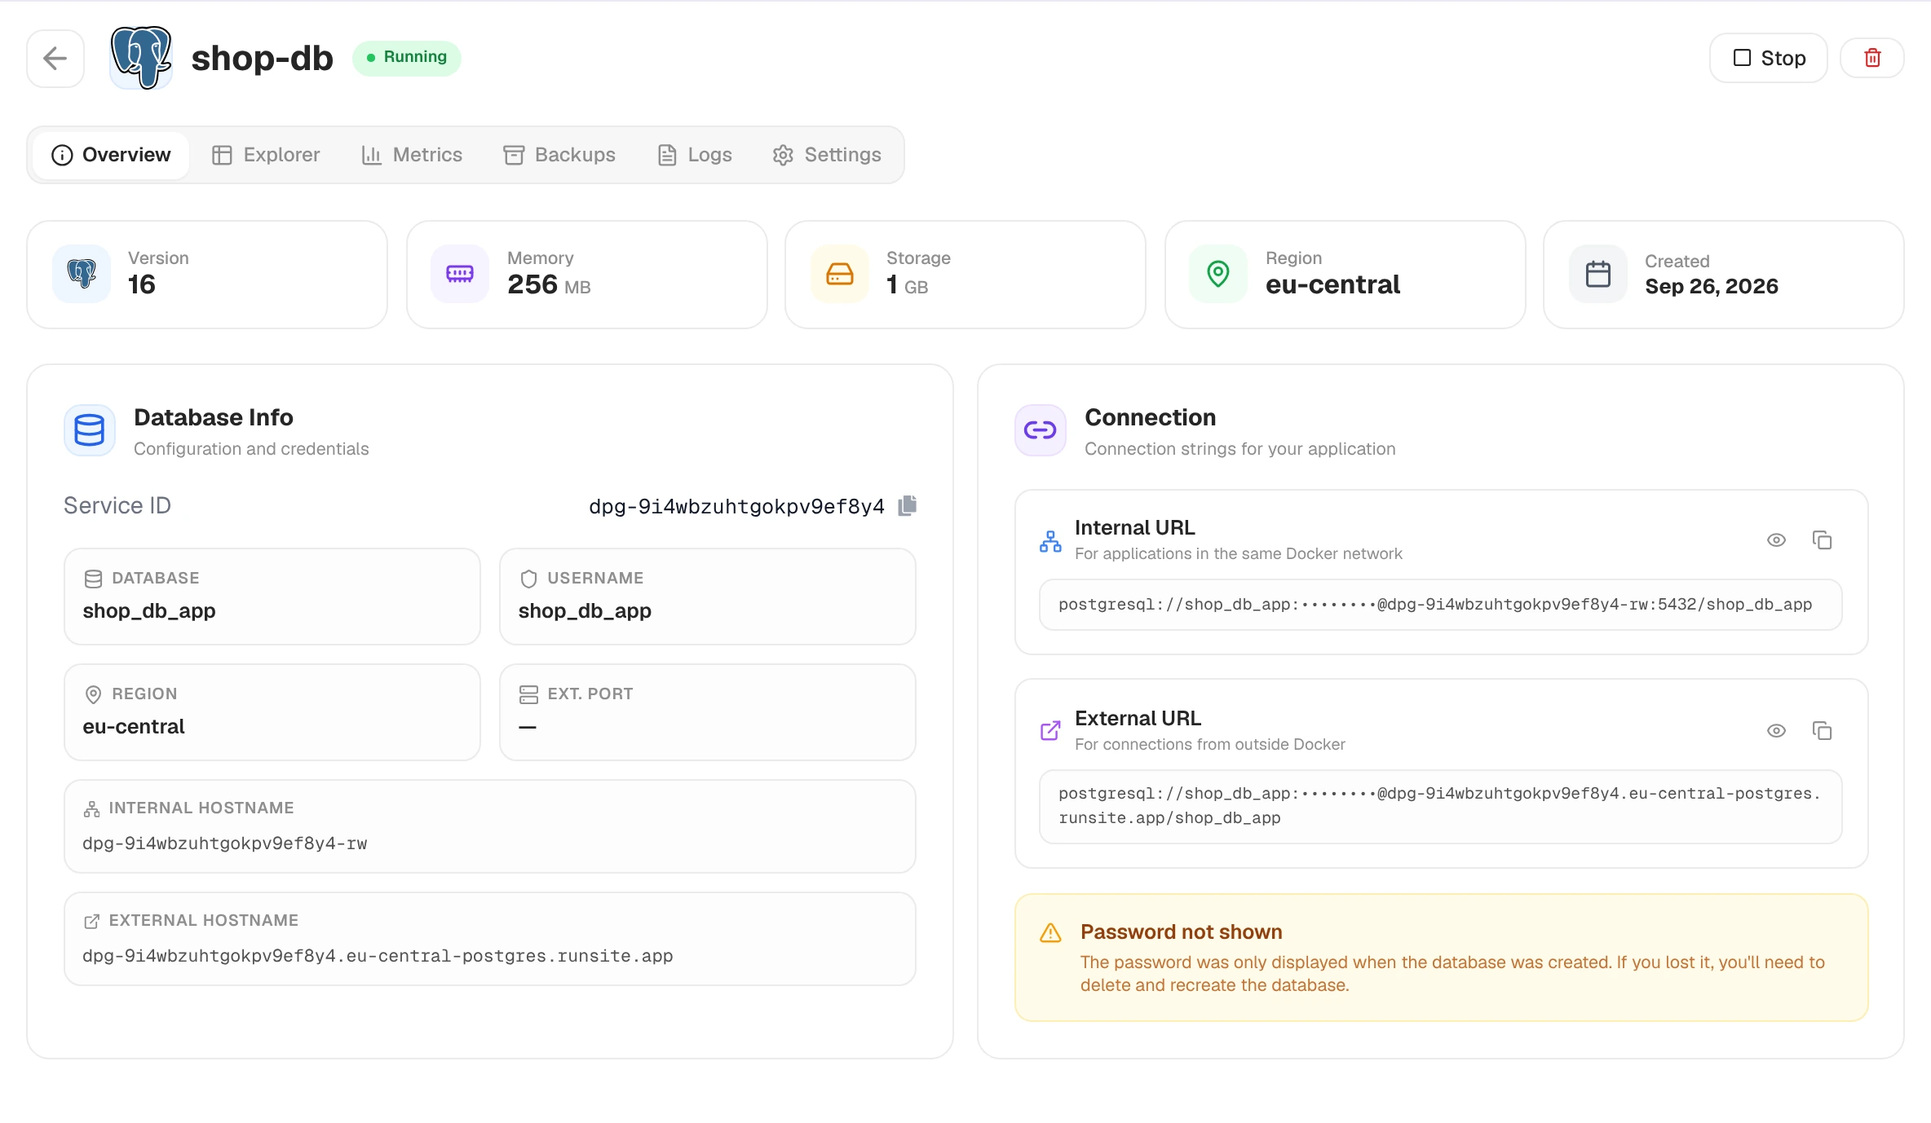Image resolution: width=1931 pixels, height=1123 pixels.
Task: Click the Internal URL network icon
Action: pos(1050,541)
